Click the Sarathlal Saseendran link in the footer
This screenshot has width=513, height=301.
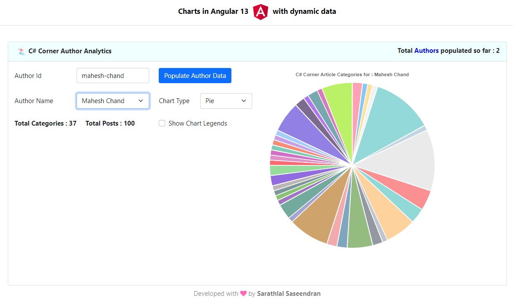[x=289, y=293]
